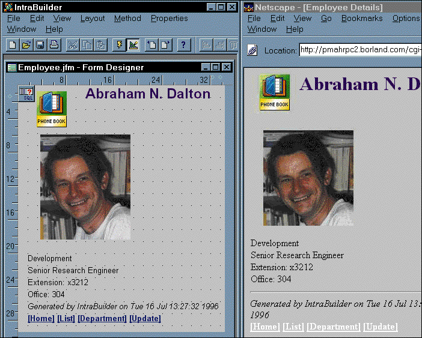This screenshot has height=338, width=422.
Task: Click the Netscape location link icon
Action: 252,50
